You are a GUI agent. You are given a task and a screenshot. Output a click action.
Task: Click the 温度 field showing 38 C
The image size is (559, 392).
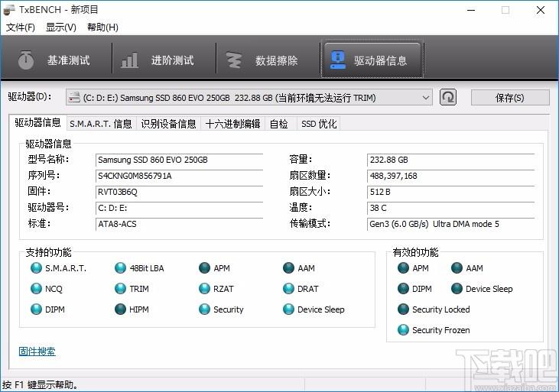tap(450, 208)
